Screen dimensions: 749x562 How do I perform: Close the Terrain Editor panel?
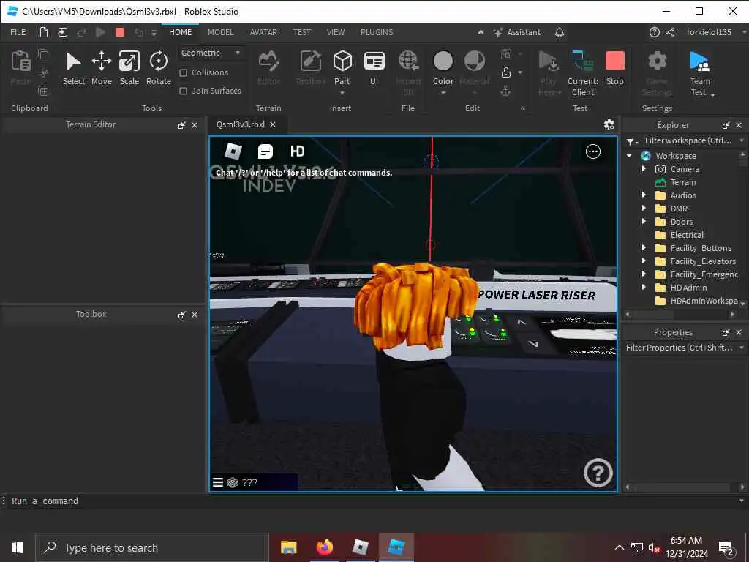[x=195, y=125]
